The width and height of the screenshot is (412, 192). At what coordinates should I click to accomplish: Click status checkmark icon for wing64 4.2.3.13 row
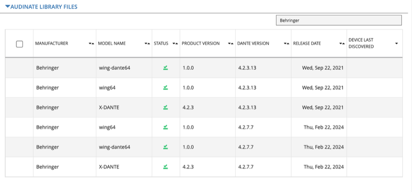(x=166, y=88)
